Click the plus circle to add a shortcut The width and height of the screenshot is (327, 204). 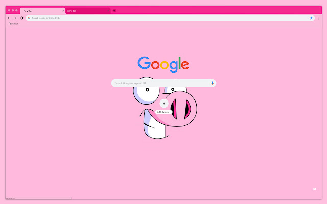pyautogui.click(x=164, y=103)
